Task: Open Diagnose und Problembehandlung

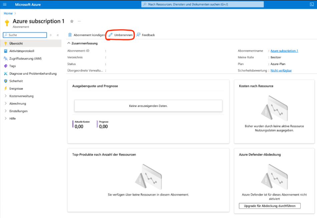Action: 33,74
